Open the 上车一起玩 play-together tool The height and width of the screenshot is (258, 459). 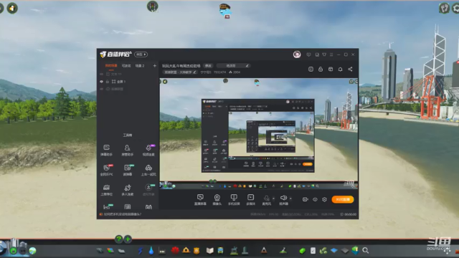click(148, 170)
